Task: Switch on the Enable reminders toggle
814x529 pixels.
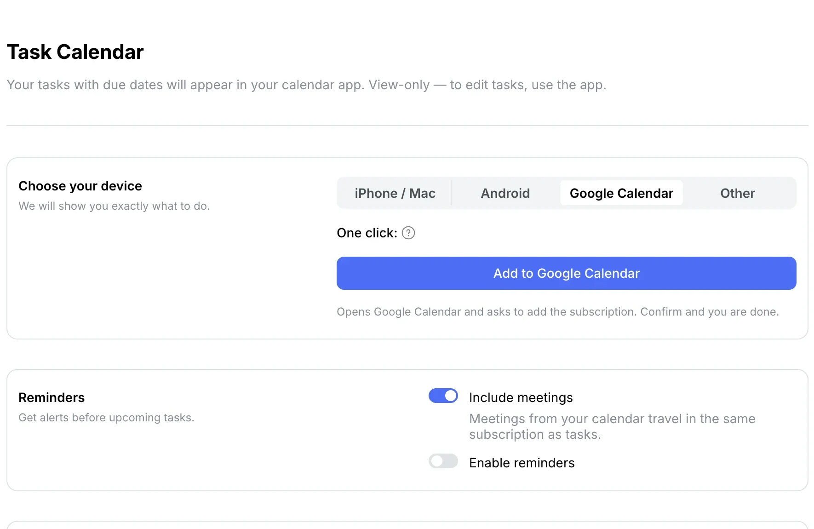Action: (443, 461)
